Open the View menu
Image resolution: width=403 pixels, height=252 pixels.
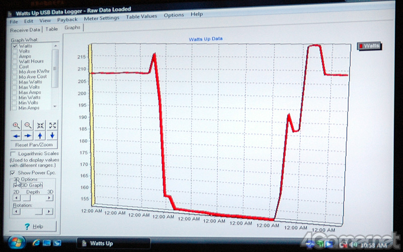(45, 20)
